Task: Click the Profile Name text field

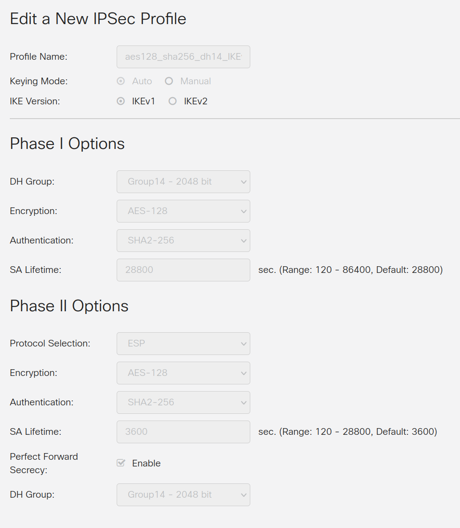Action: [183, 57]
